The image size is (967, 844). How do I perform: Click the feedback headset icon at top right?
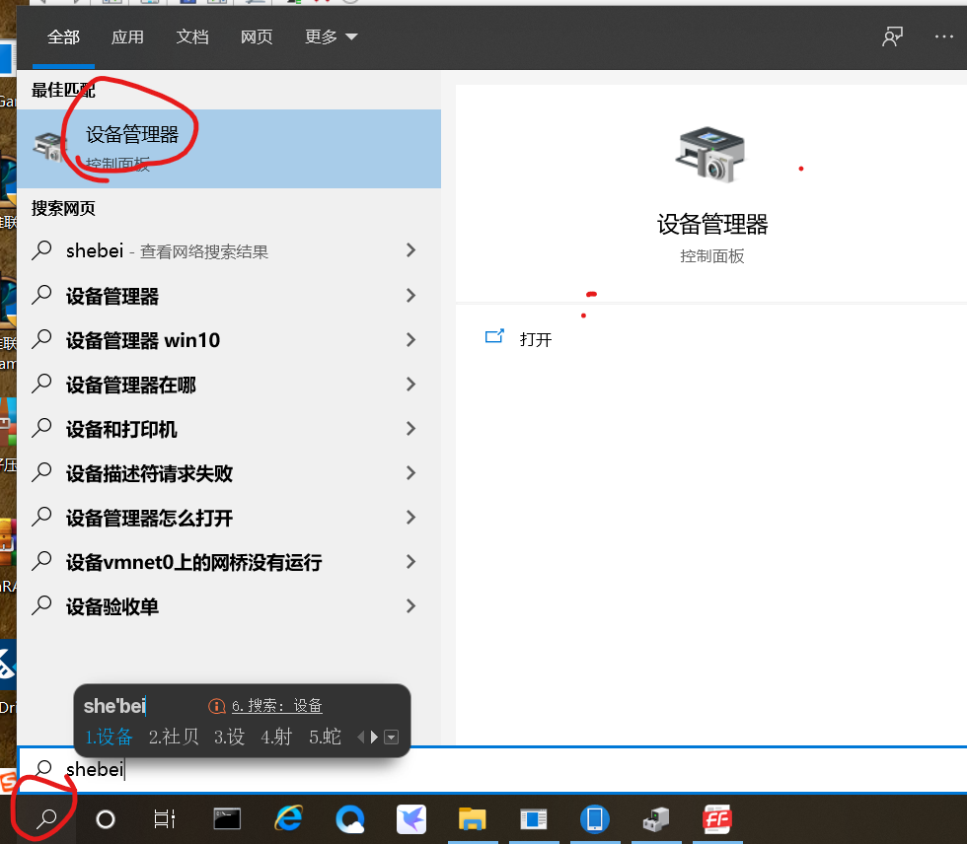(891, 36)
